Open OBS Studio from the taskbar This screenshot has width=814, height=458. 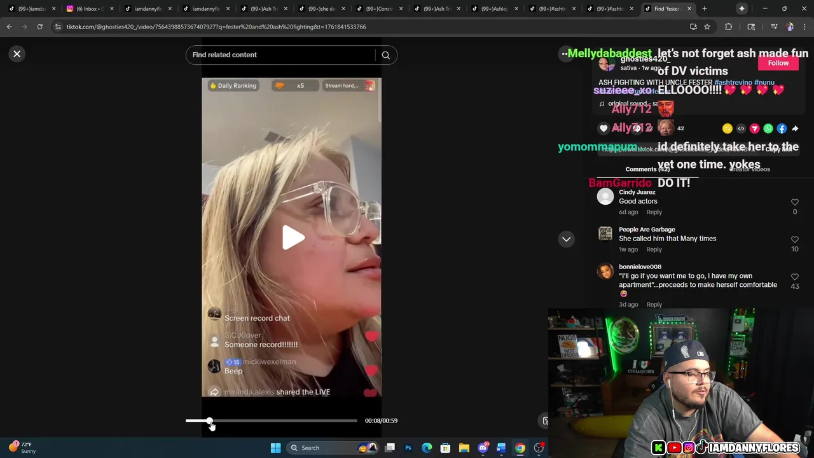[539, 448]
